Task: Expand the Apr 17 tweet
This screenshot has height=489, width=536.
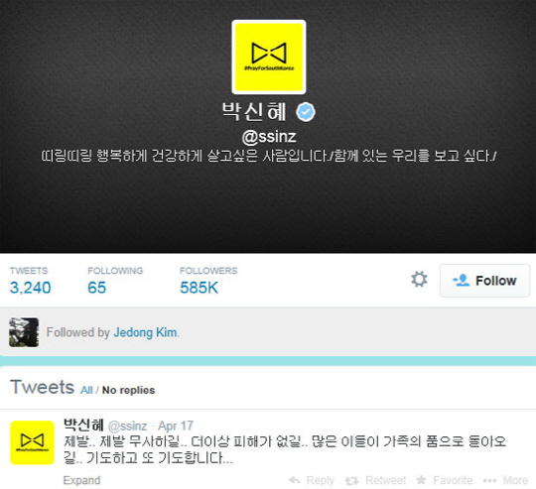Action: 81,480
